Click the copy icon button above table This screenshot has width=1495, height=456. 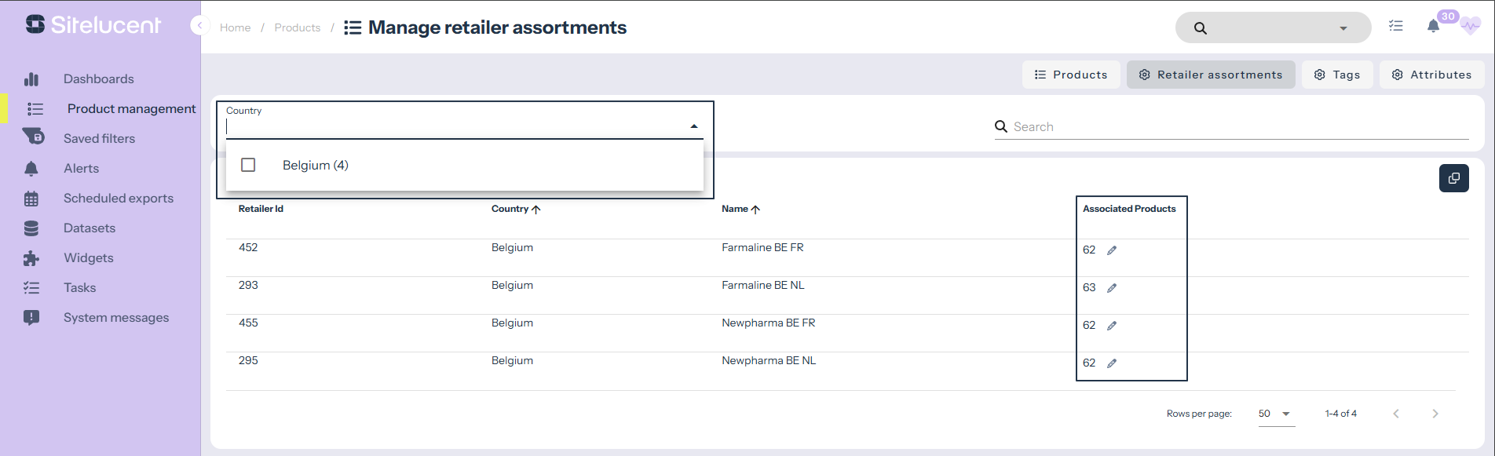(1453, 178)
